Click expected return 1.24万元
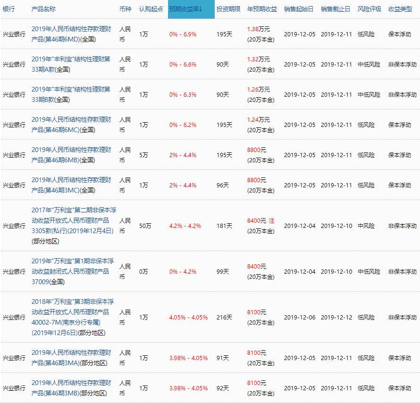 click(259, 120)
